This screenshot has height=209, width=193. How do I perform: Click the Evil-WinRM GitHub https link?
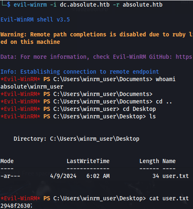tap(184, 57)
